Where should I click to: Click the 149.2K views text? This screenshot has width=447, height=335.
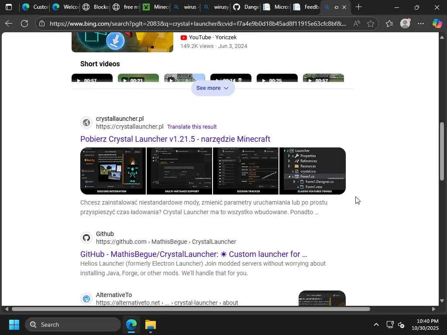197,46
